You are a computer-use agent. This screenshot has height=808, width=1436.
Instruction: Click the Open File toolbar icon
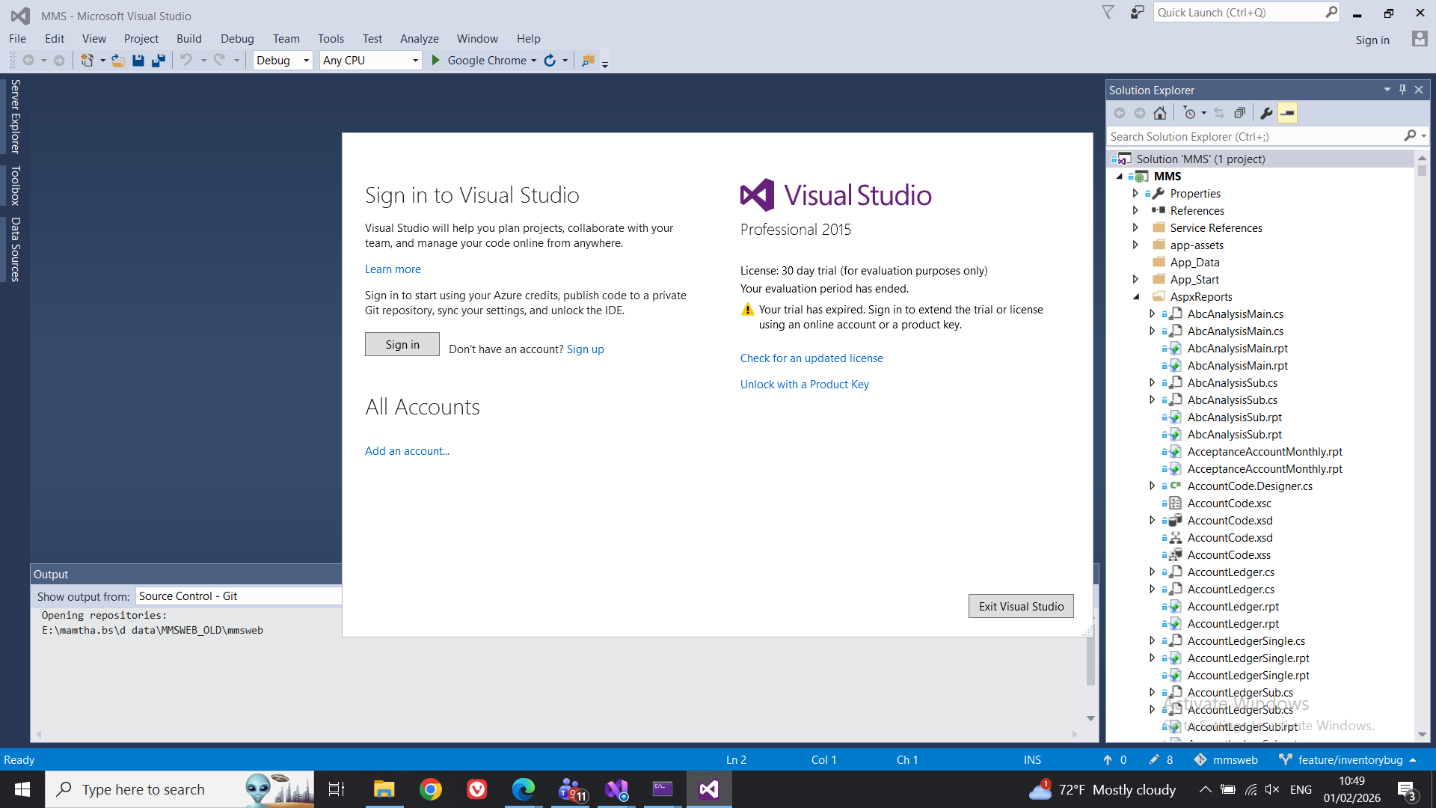118,61
